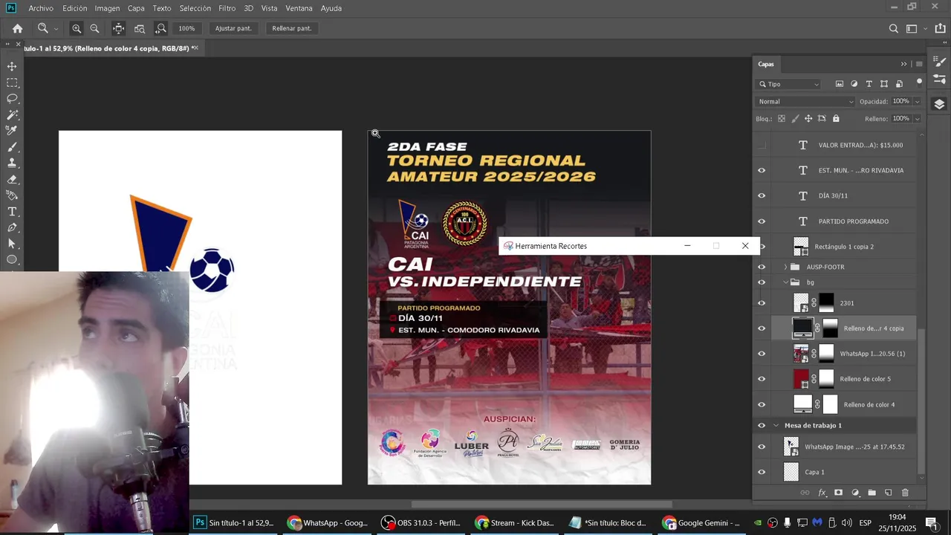The width and height of the screenshot is (951, 535).
Task: Click the zoom all windows icon
Action: click(140, 28)
